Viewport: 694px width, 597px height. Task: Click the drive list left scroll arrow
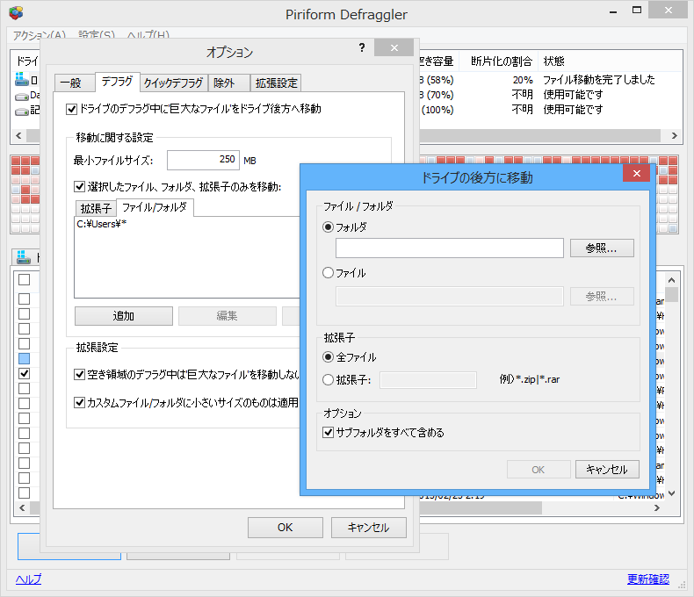[x=18, y=136]
